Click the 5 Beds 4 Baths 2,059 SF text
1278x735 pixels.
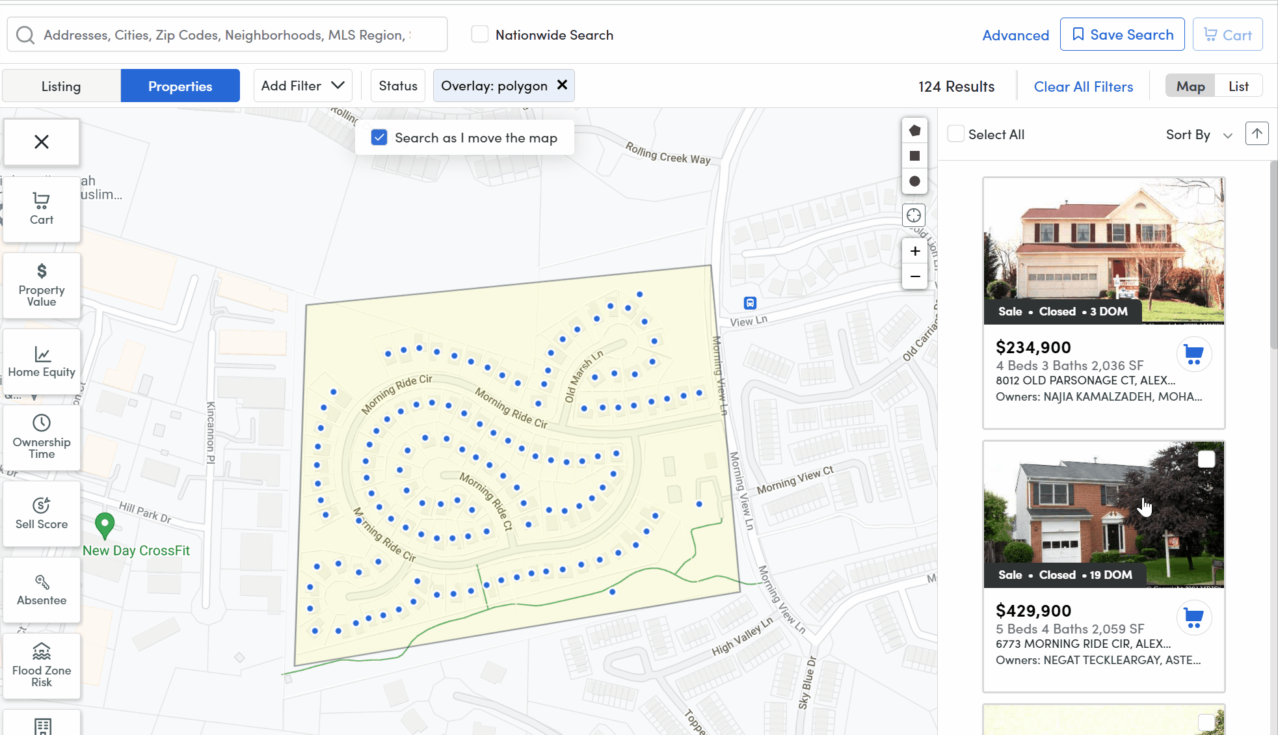click(x=1070, y=629)
